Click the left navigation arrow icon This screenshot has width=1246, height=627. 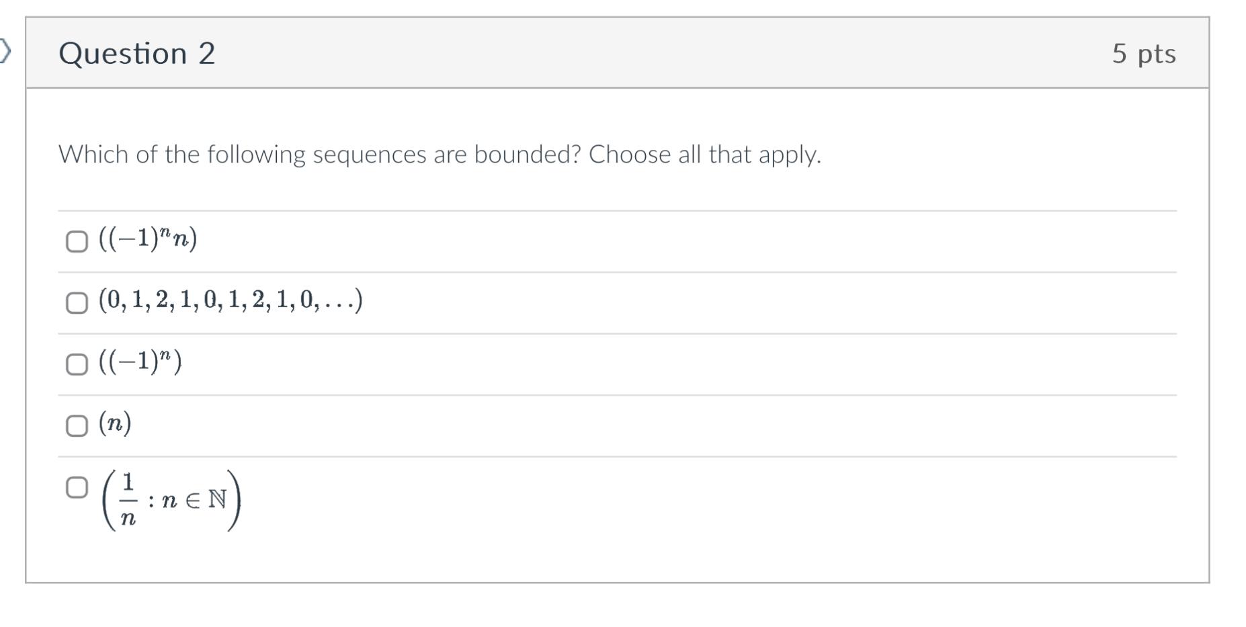(5, 50)
